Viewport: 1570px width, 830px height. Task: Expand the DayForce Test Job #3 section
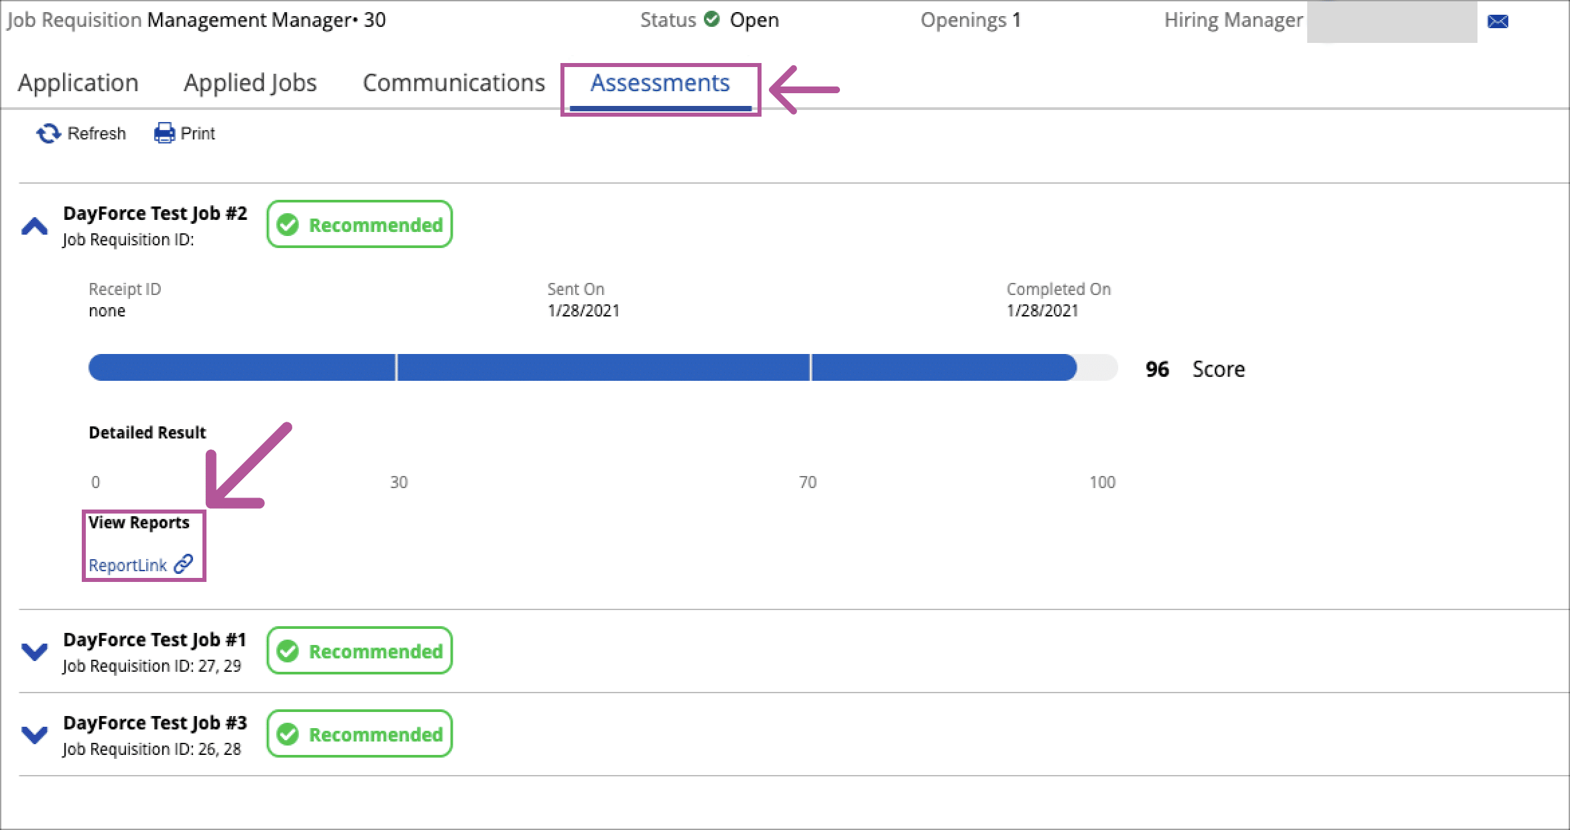[x=34, y=735]
